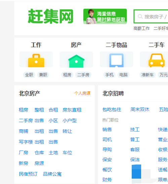Open the 民宿预订 link

point(28,174)
